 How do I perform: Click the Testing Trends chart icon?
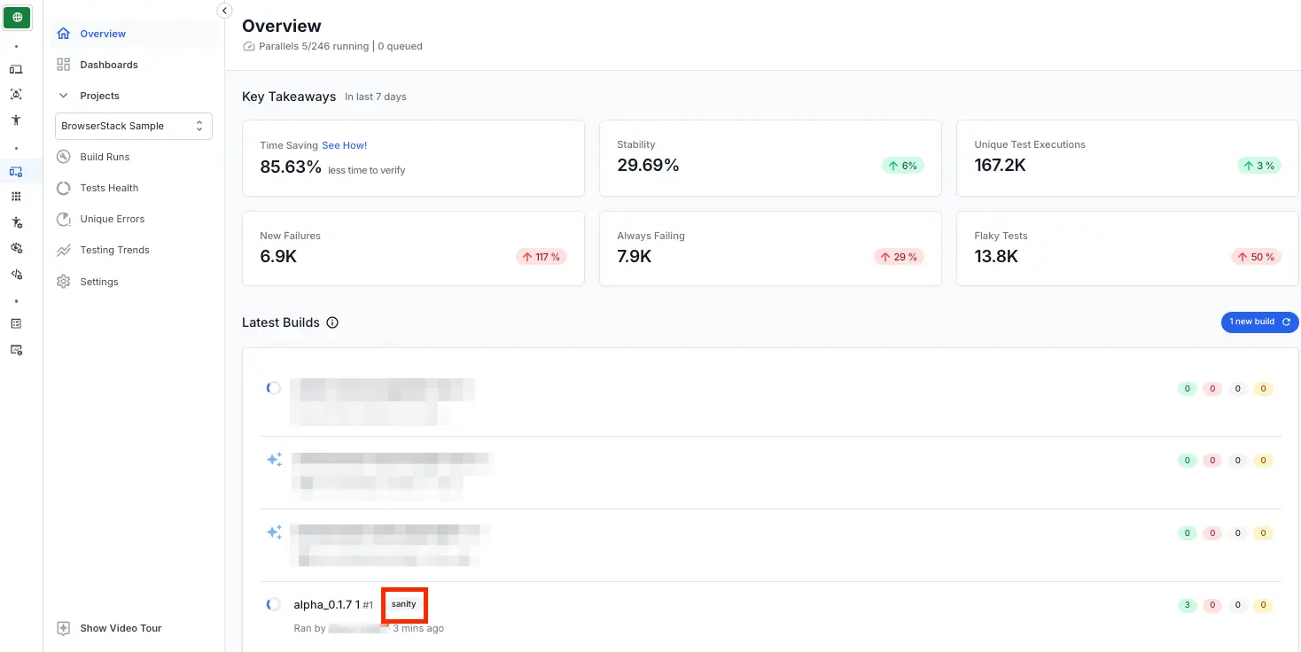point(63,251)
